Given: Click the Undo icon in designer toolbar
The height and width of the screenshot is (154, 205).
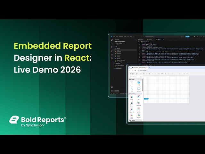Looking at the screenshot, I should 153,74.
